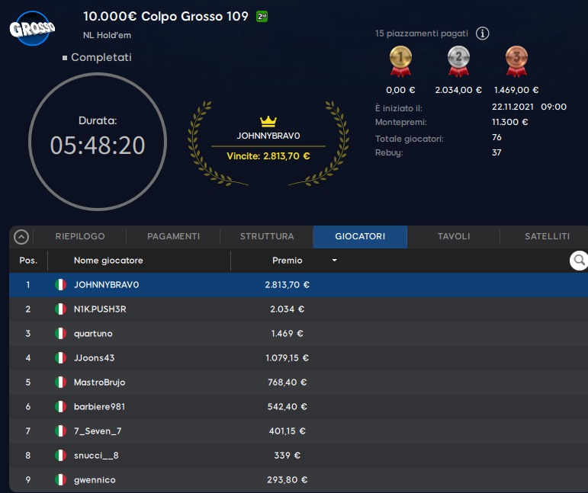588x493 pixels.
Task: Click the 401,15 € prize cell
Action: (288, 431)
